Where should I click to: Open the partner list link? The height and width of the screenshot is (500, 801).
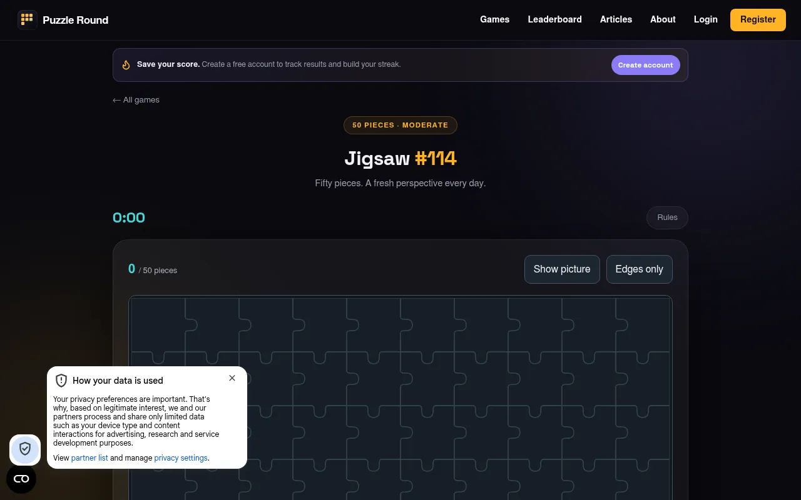[89, 458]
